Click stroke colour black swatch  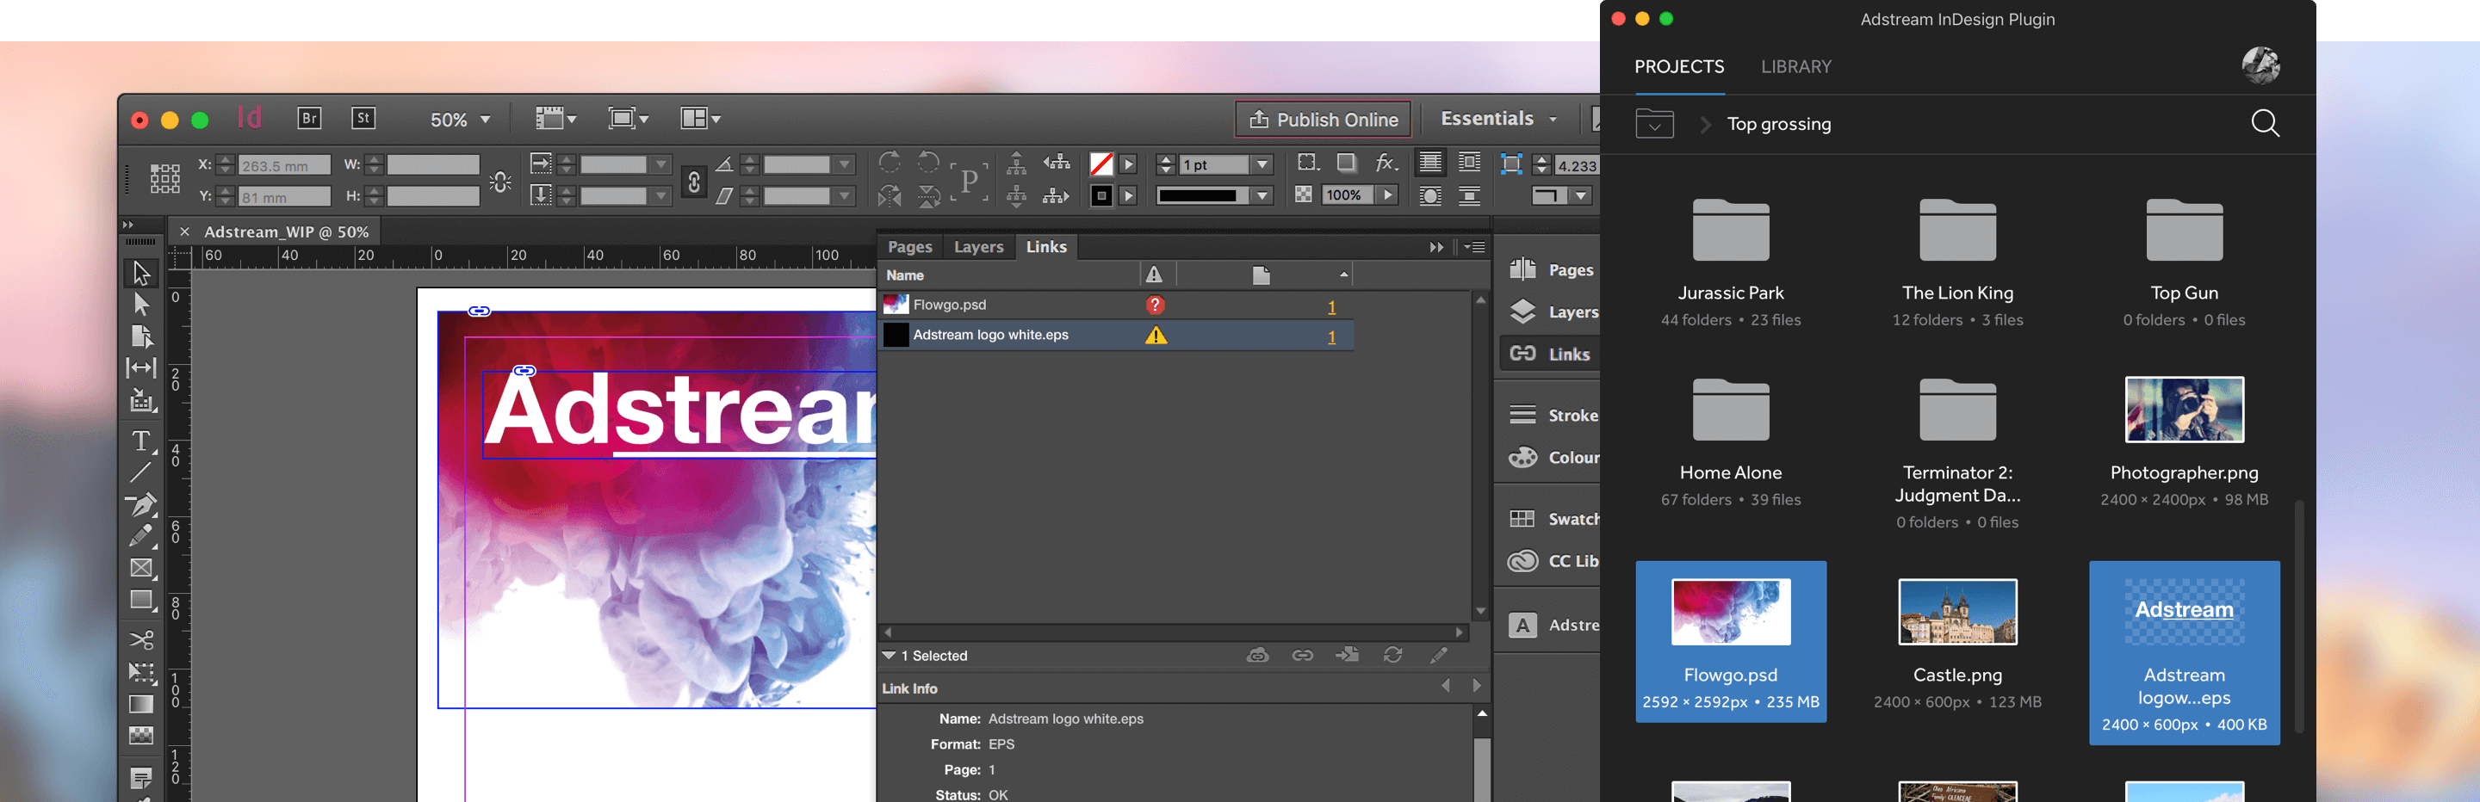coord(1101,196)
